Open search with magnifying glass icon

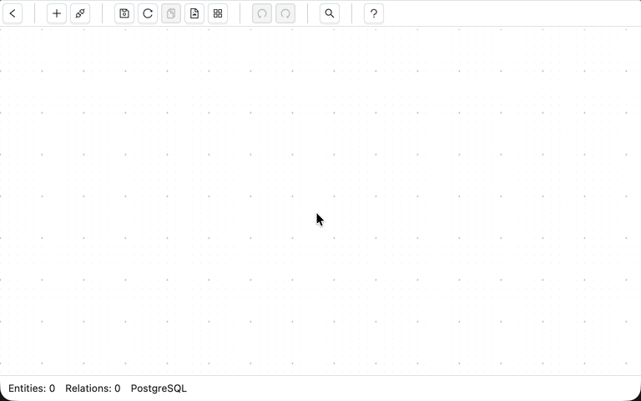click(x=330, y=13)
